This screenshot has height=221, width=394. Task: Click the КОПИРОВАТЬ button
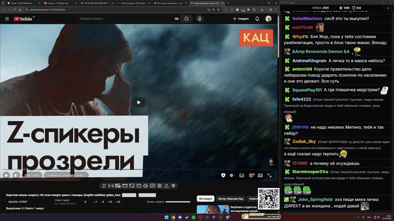(147, 195)
